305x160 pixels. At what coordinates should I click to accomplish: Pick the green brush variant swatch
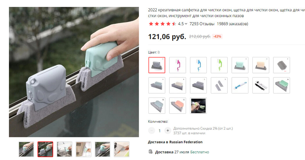(x=219, y=65)
